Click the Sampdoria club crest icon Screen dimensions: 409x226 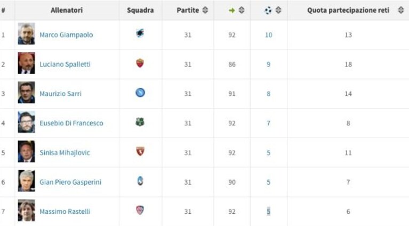(x=140, y=34)
